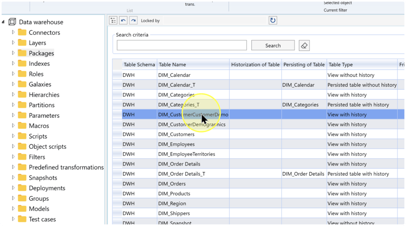Click the Indexes folder icon
The image size is (406, 226).
pyautogui.click(x=22, y=64)
